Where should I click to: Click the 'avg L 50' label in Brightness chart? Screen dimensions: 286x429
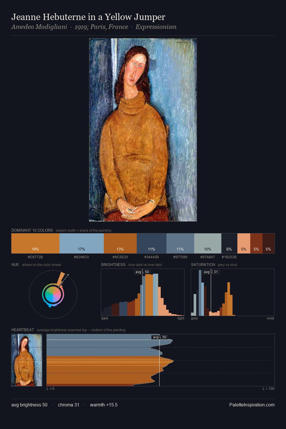pyautogui.click(x=142, y=272)
